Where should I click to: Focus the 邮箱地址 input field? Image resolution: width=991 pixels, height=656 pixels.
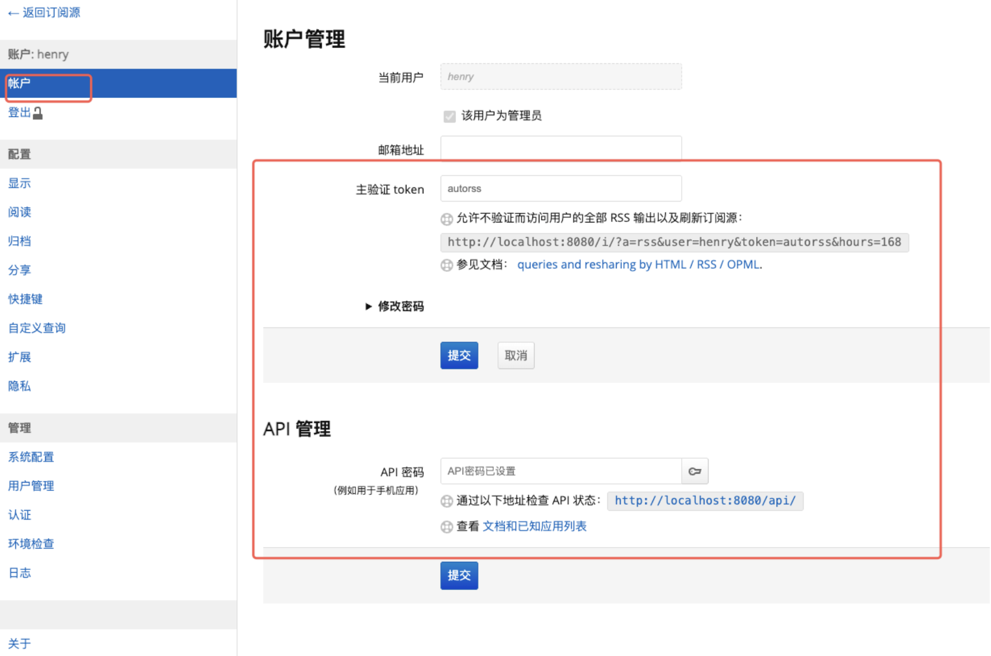click(561, 148)
